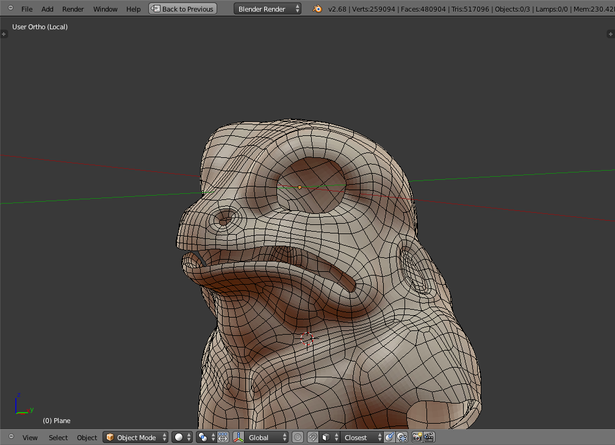
Task: Open the File menu
Action: coord(27,9)
